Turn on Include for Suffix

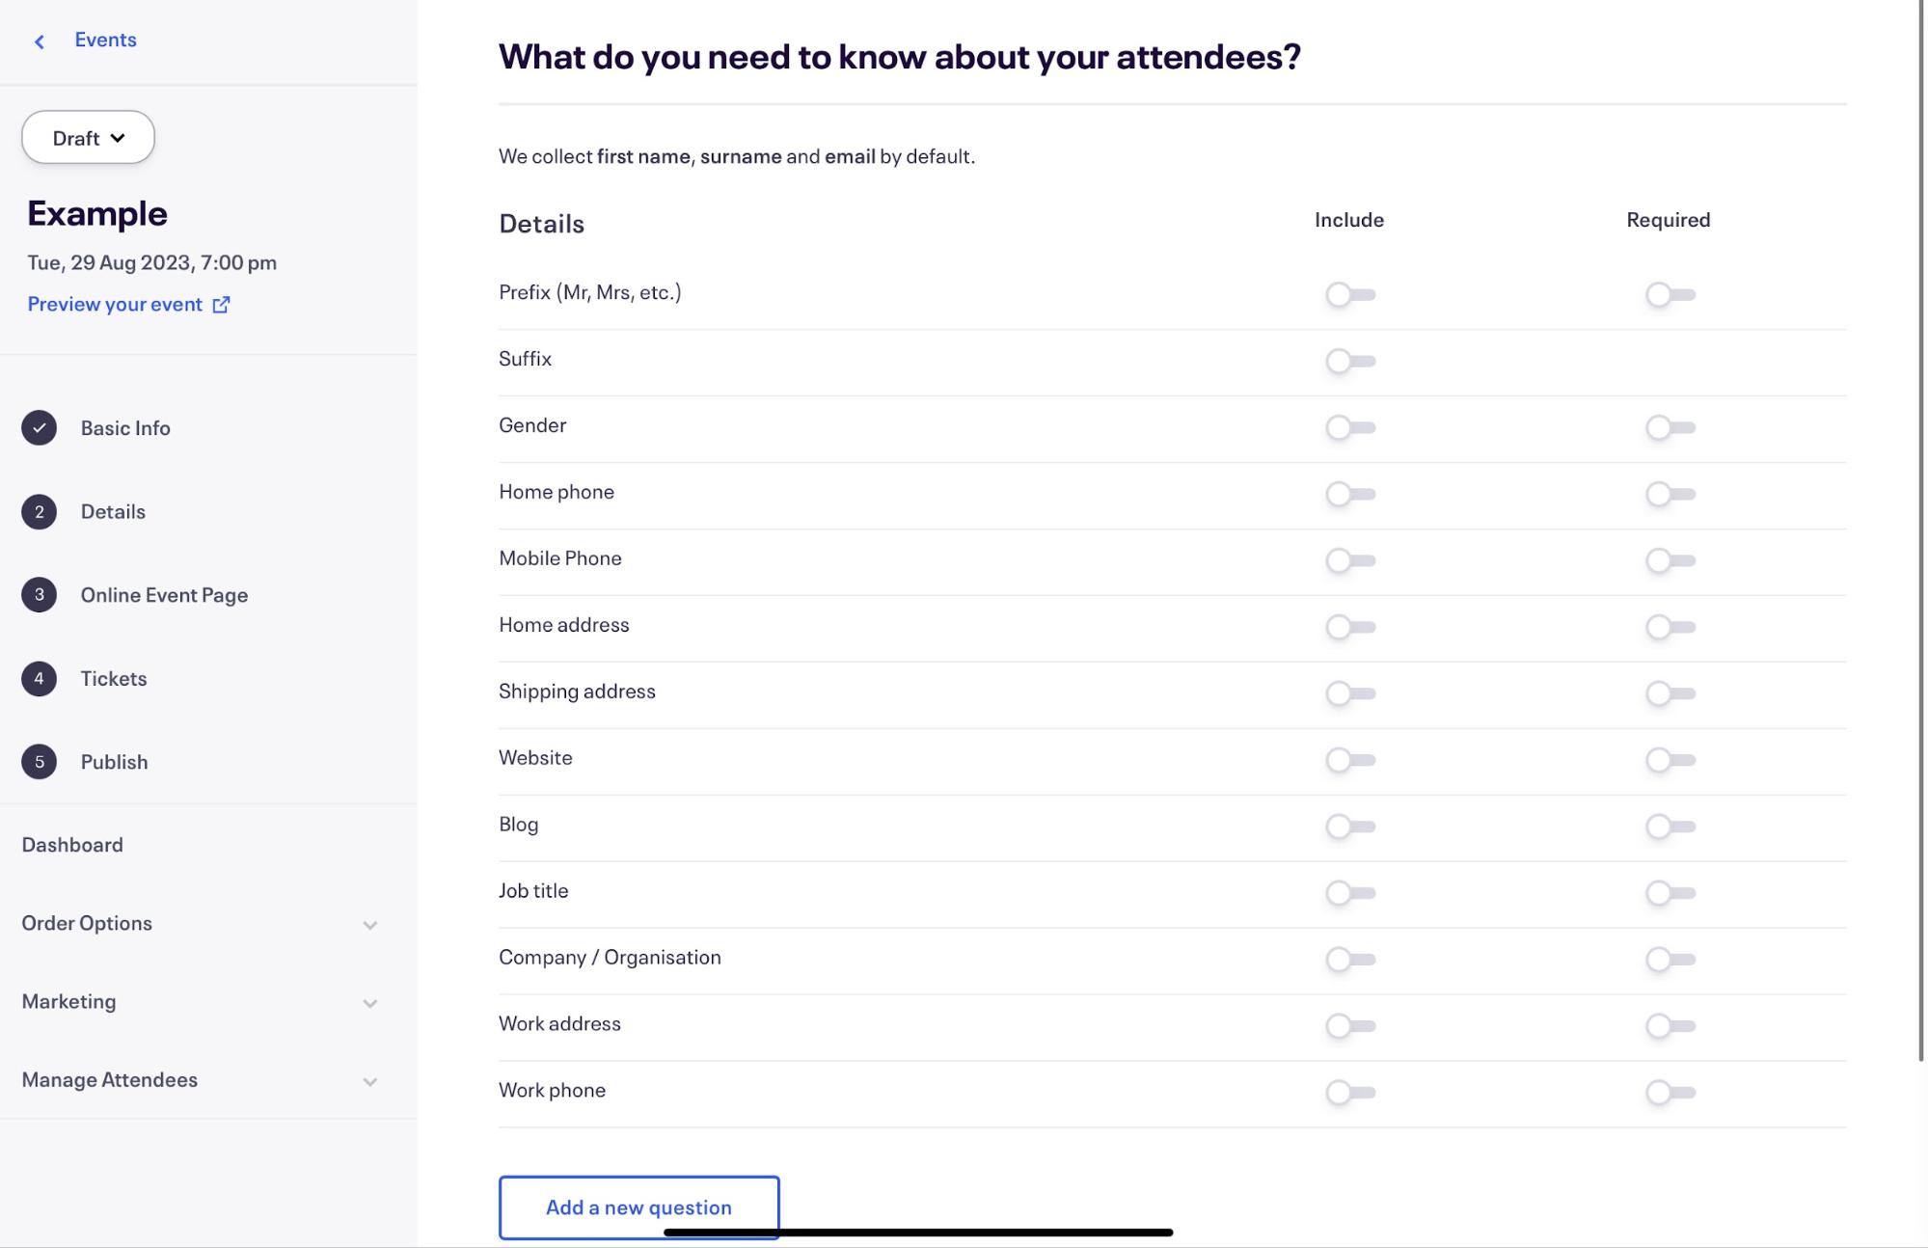1350,362
